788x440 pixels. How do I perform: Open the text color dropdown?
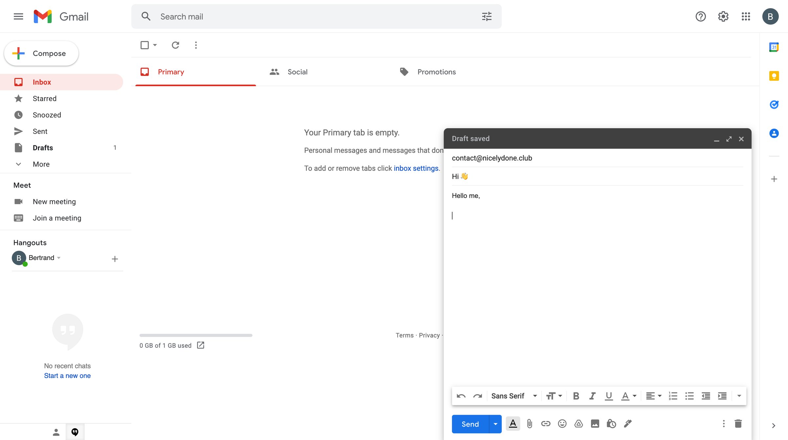coord(629,396)
